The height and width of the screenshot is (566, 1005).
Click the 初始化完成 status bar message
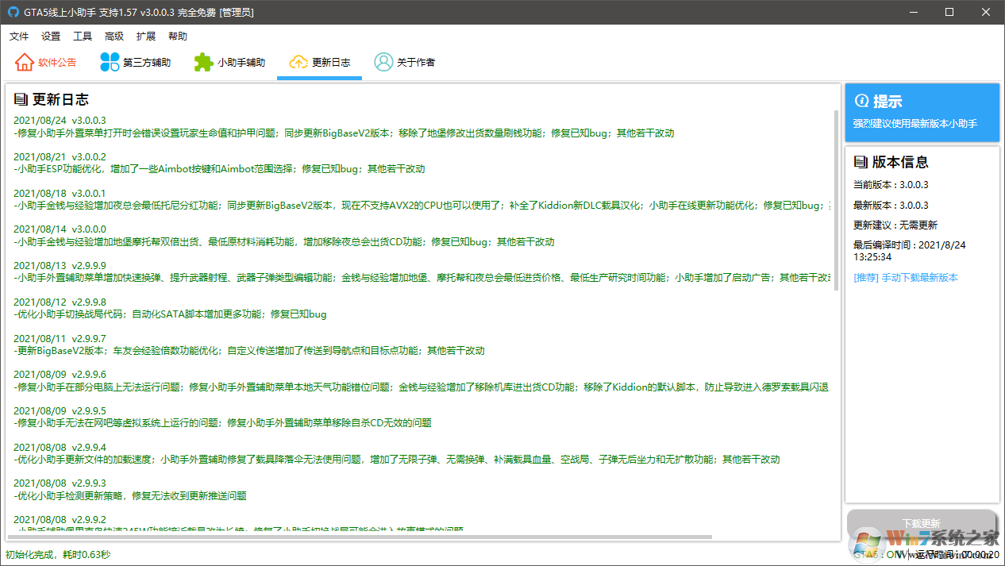pos(58,554)
